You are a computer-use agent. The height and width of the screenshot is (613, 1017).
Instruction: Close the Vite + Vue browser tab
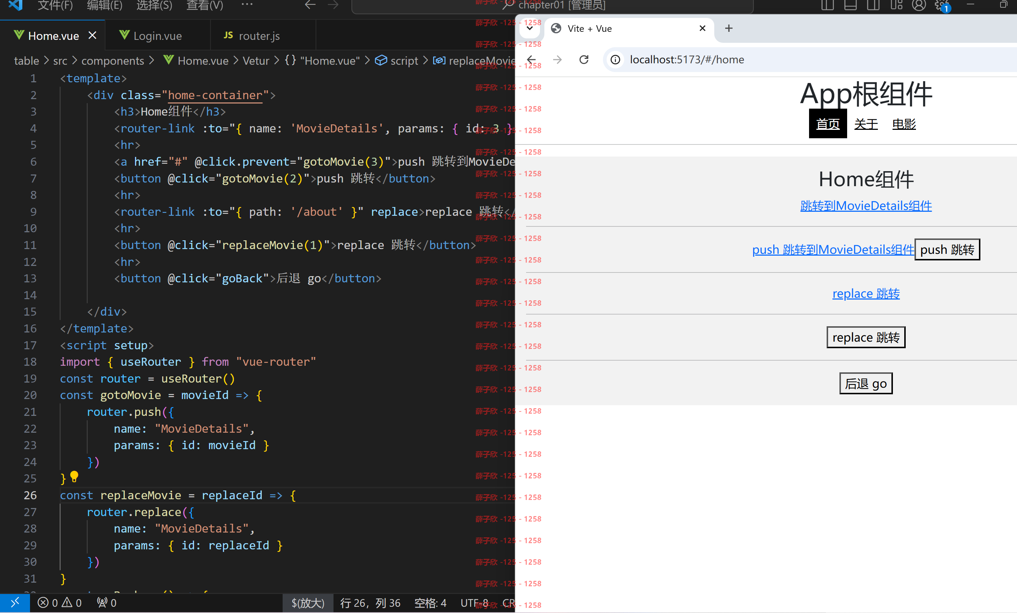[x=703, y=28]
